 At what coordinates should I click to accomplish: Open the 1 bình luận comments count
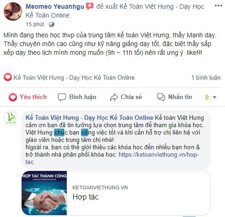pos(206,77)
